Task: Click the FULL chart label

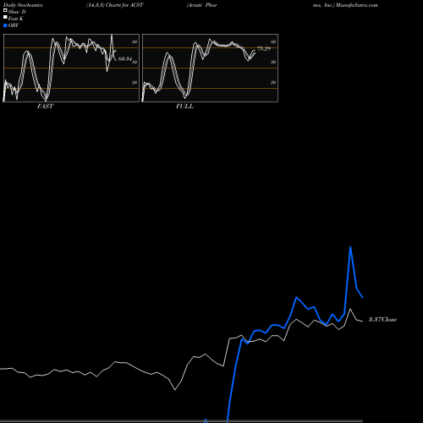Action: tap(184, 107)
